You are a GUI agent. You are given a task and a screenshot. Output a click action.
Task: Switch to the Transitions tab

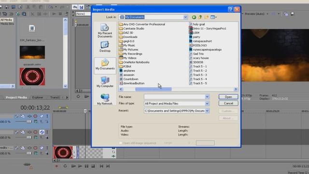pos(55,98)
